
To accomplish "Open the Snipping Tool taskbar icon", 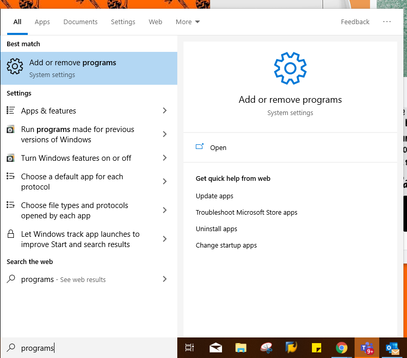I will pos(266,348).
